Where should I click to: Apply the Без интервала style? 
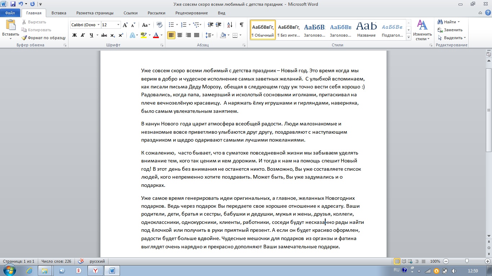click(289, 30)
